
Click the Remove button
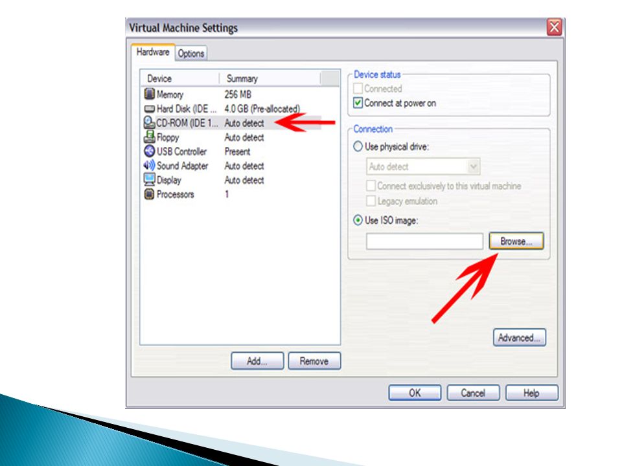(314, 361)
